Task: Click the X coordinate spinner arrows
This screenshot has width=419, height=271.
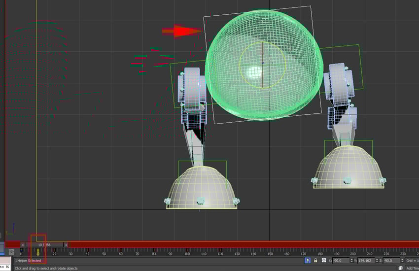Action: [x=350, y=260]
